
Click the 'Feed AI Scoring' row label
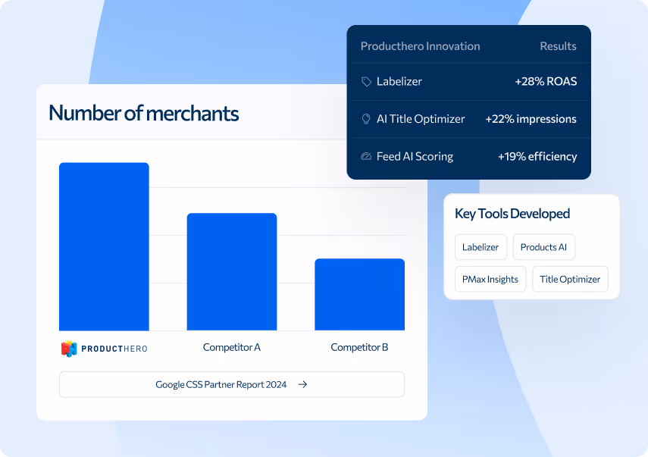[415, 156]
